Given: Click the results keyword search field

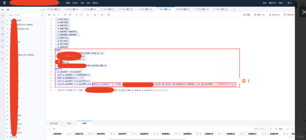Looking at the screenshot, I should (x=261, y=129).
